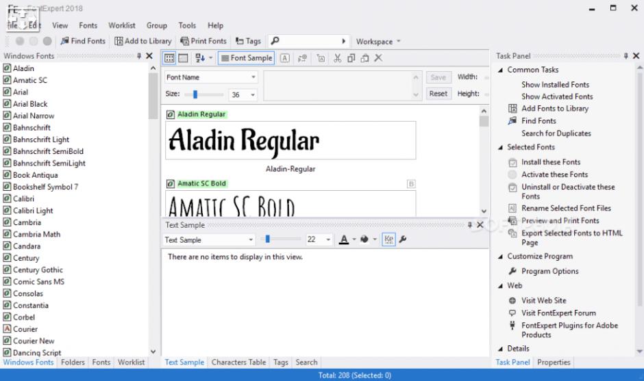Open the size 36 dropdown

coord(253,95)
